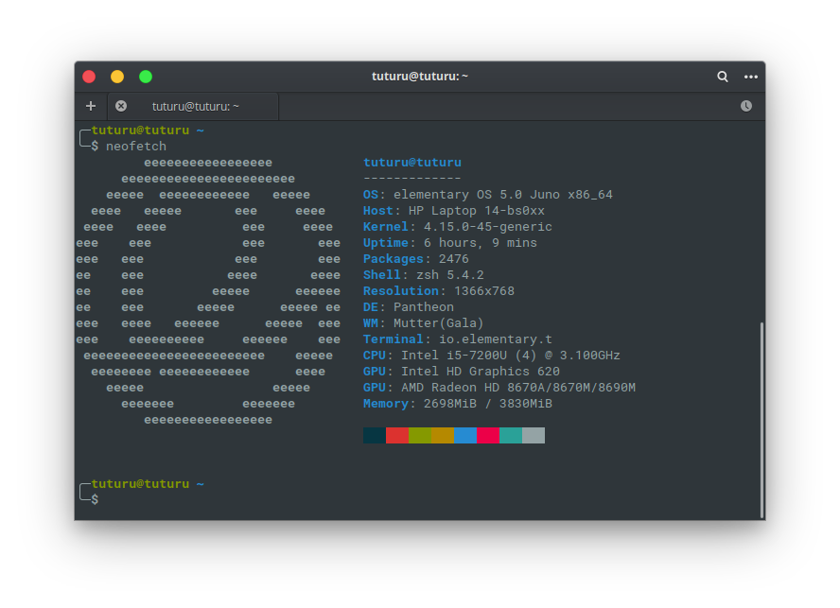Close the tuturu@tuturu tab with its x

121,106
